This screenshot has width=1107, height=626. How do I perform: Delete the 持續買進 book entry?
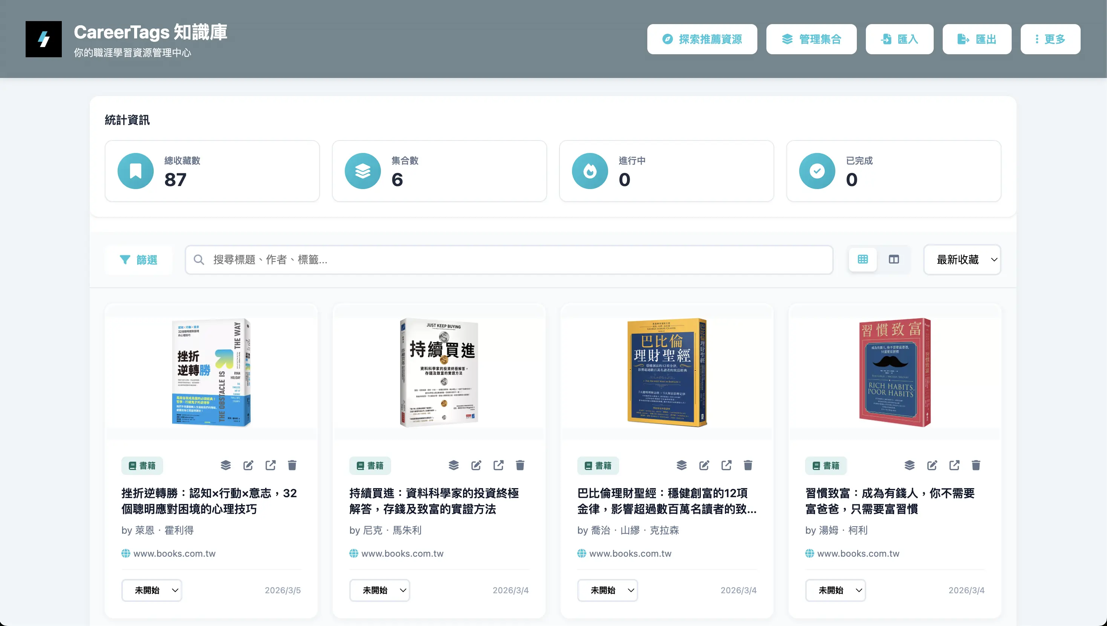click(x=520, y=465)
